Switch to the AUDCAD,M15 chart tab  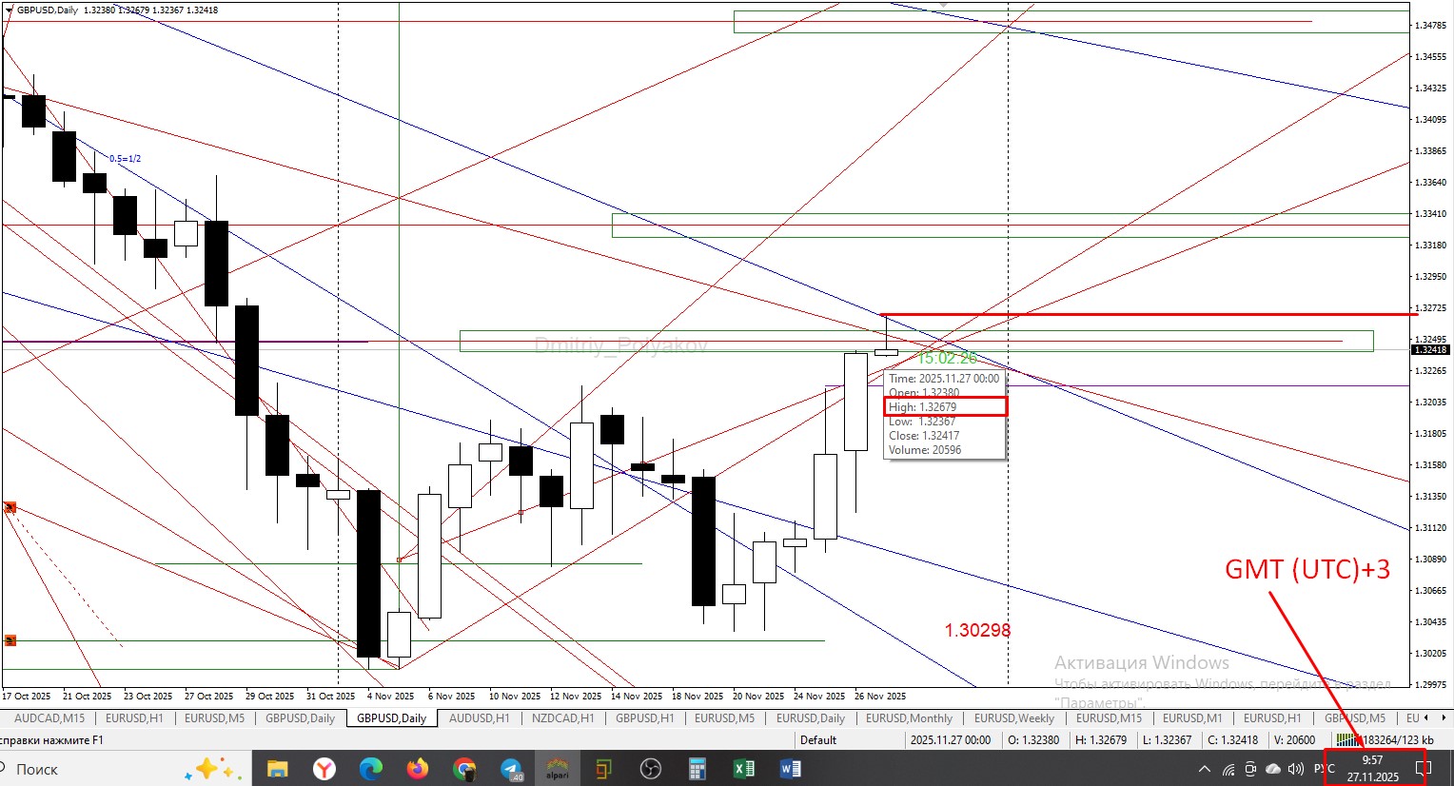[49, 718]
